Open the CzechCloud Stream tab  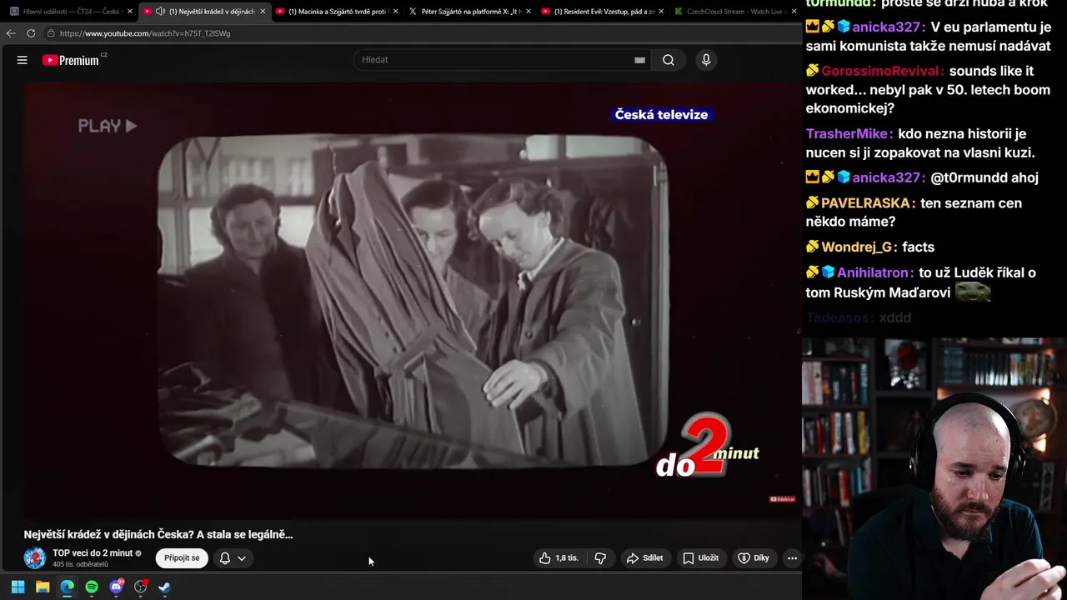(734, 12)
